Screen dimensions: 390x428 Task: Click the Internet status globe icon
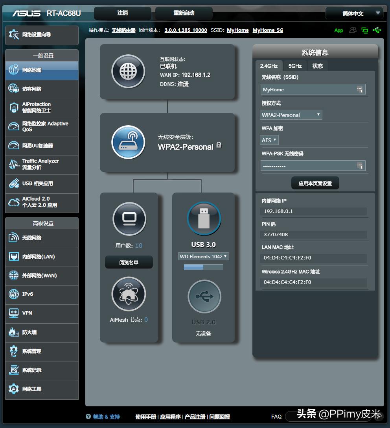128,71
